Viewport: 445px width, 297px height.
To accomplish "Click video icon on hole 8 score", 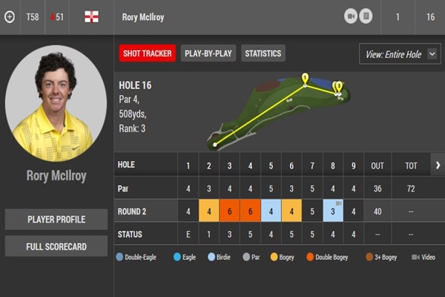I will coord(338,203).
